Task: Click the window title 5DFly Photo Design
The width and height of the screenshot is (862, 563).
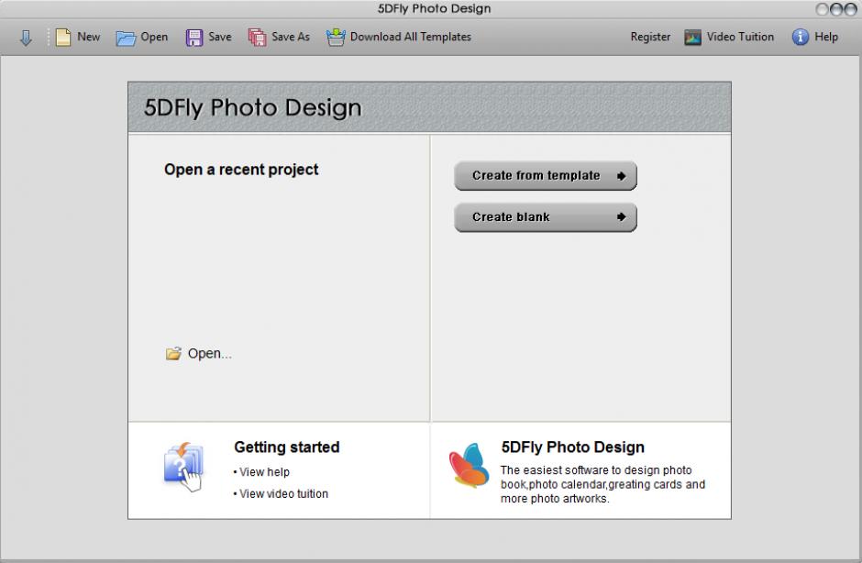Action: coord(434,8)
